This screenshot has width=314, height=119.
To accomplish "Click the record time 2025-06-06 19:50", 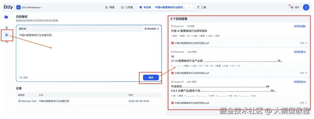I will [x=139, y=101].
